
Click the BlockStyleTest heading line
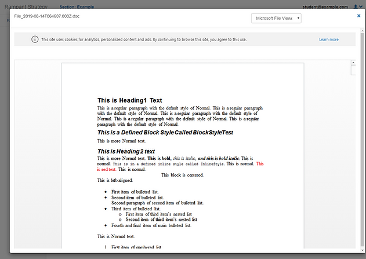click(165, 133)
